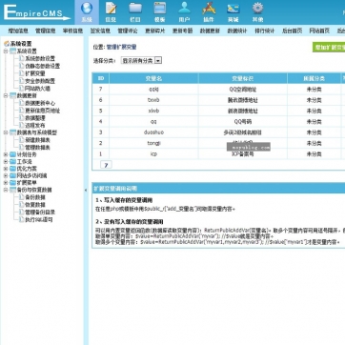Expand the 工作流 tree node

(x=6, y=162)
